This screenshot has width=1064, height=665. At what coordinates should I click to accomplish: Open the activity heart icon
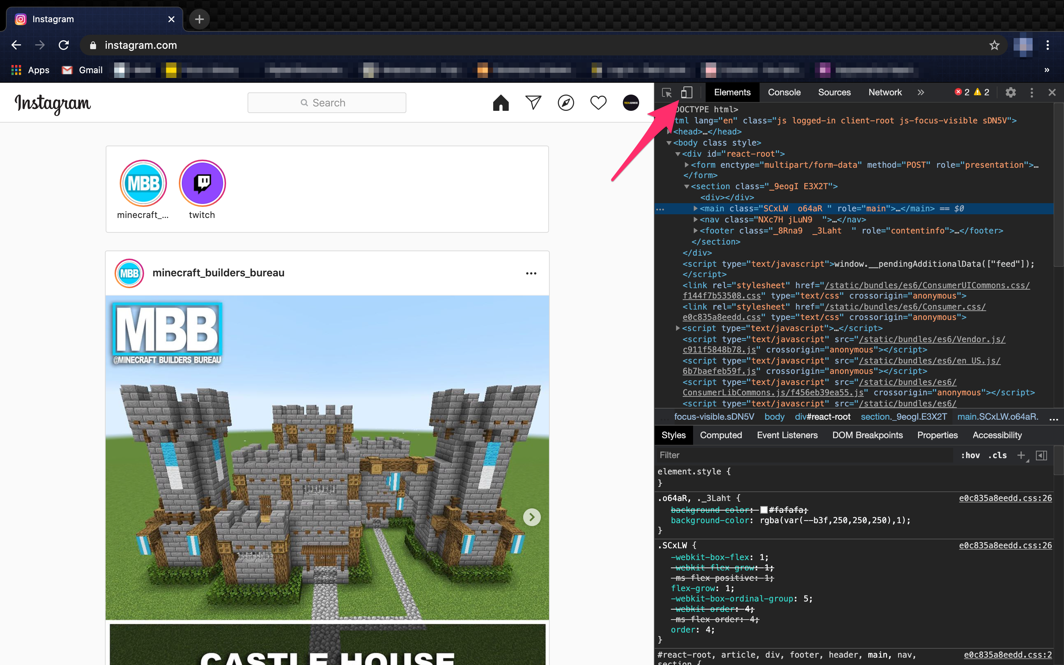point(598,102)
